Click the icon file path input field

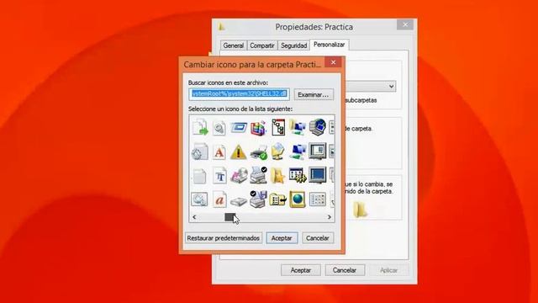(x=239, y=94)
